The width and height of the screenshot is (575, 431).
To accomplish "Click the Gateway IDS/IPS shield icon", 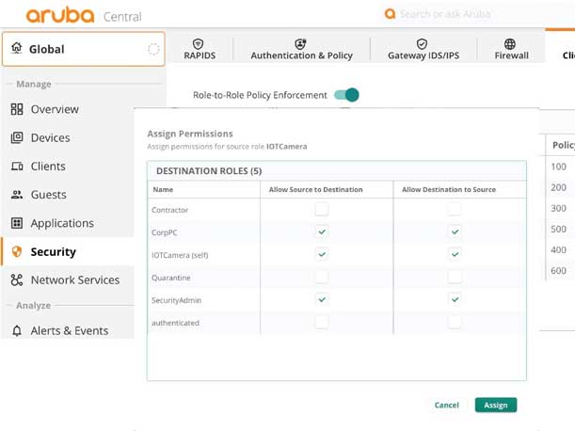I will [422, 44].
